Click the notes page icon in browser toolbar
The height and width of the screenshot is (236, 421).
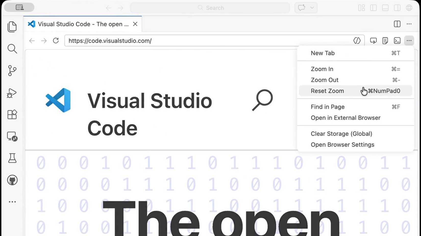[385, 41]
